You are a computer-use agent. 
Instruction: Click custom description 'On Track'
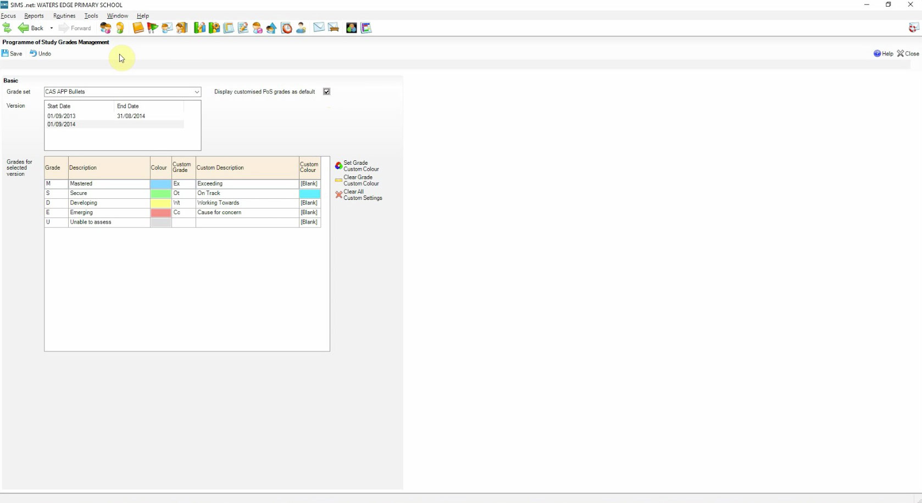[x=247, y=193]
